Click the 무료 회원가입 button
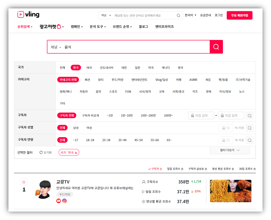The image size is (271, 220). click(x=239, y=15)
